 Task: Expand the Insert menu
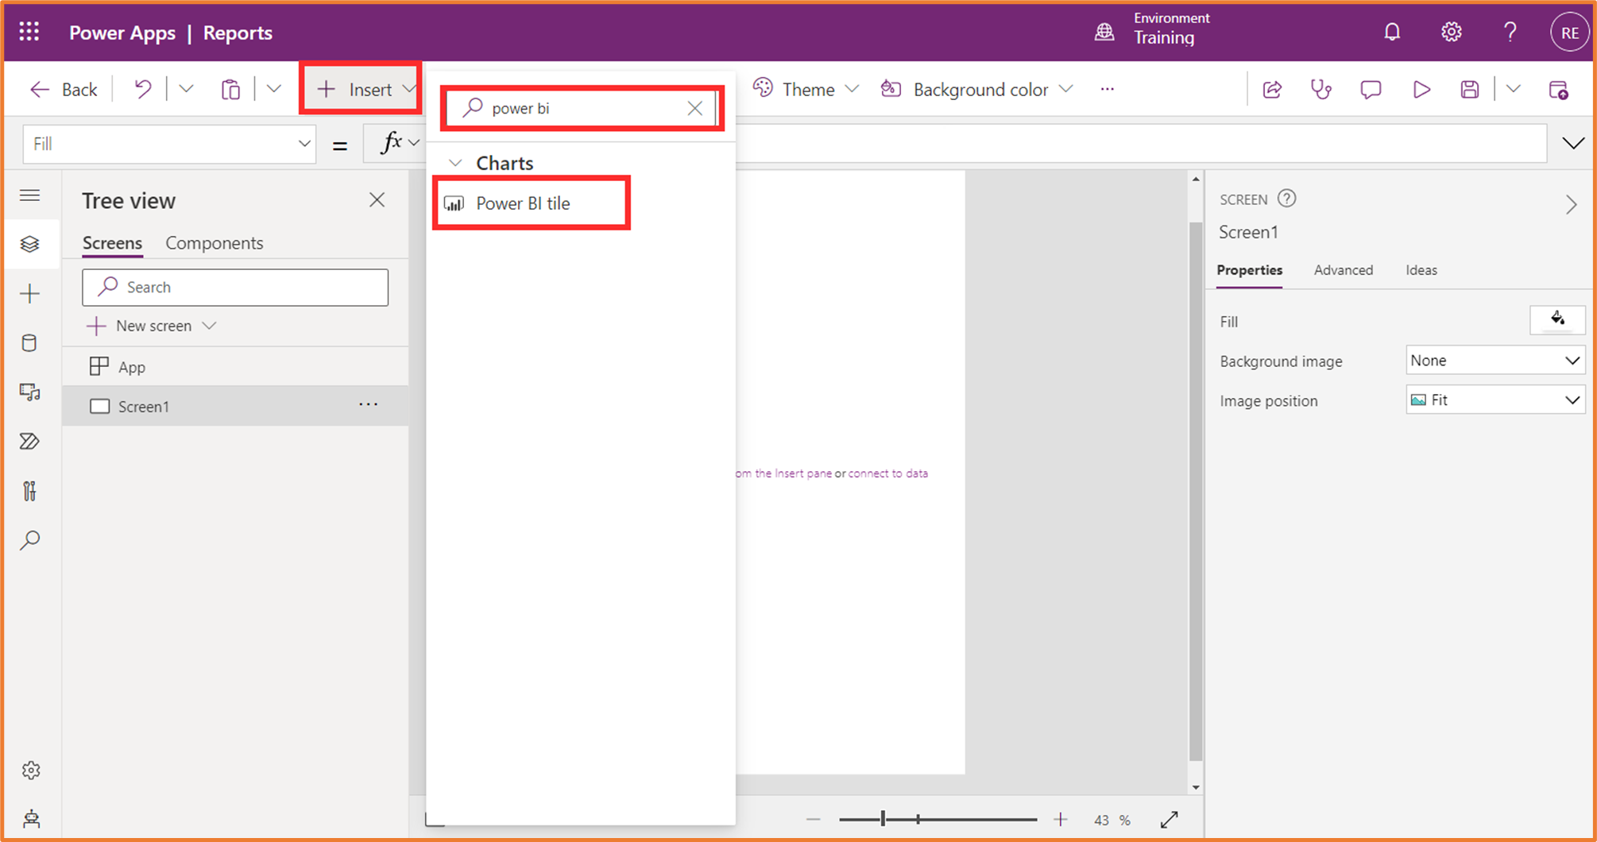coord(362,89)
